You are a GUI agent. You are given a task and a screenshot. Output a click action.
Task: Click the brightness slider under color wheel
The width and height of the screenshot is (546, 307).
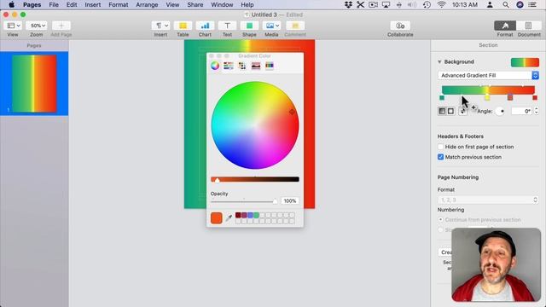point(255,179)
